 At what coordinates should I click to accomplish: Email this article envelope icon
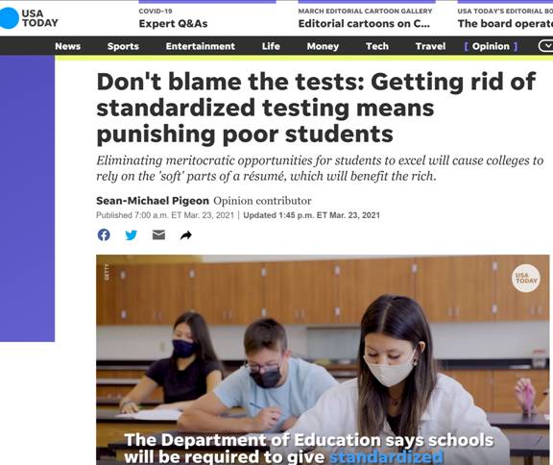[158, 235]
